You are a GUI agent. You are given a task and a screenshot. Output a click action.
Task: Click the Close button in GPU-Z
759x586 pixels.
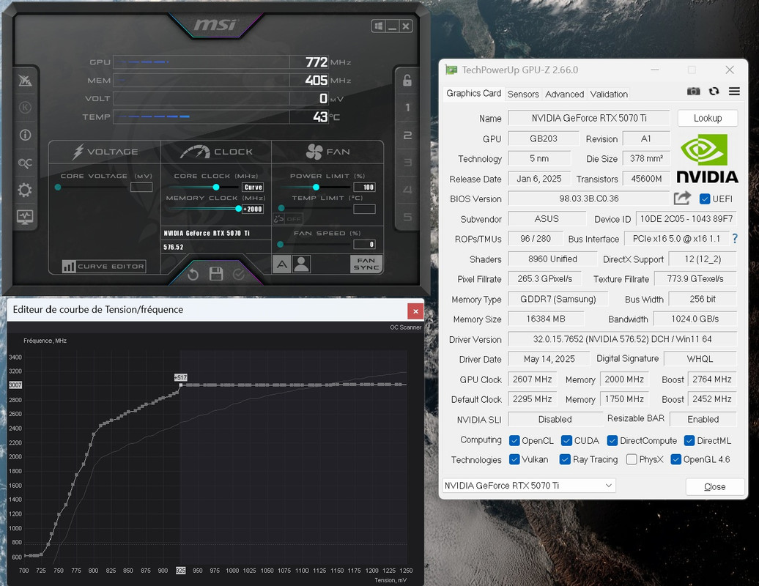click(714, 487)
